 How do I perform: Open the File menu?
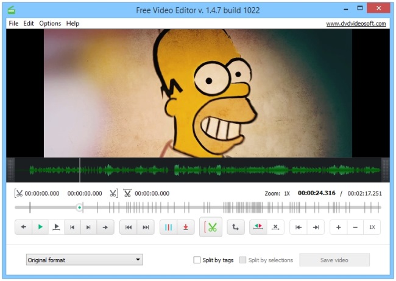13,24
